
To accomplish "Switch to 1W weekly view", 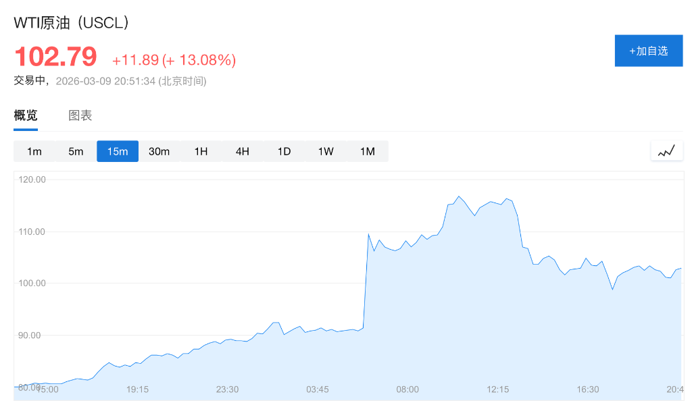I will click(x=326, y=151).
